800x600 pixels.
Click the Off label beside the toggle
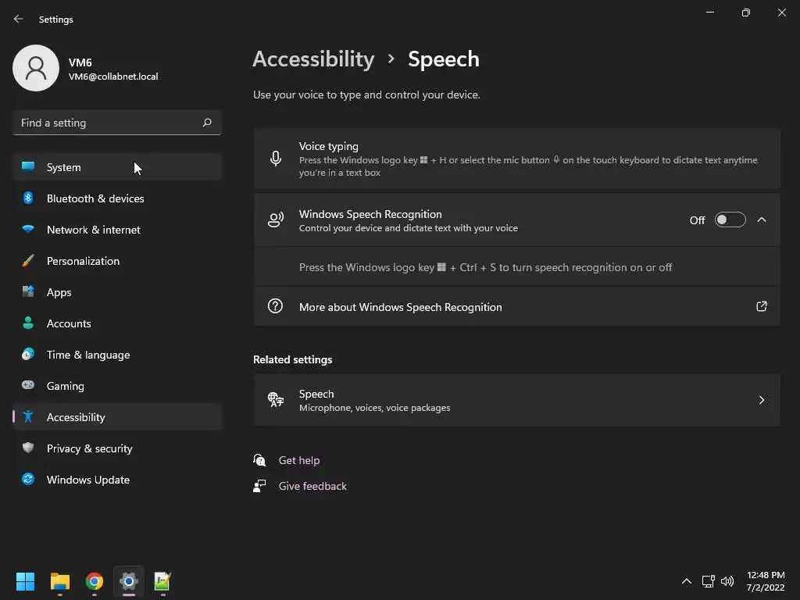click(x=697, y=220)
